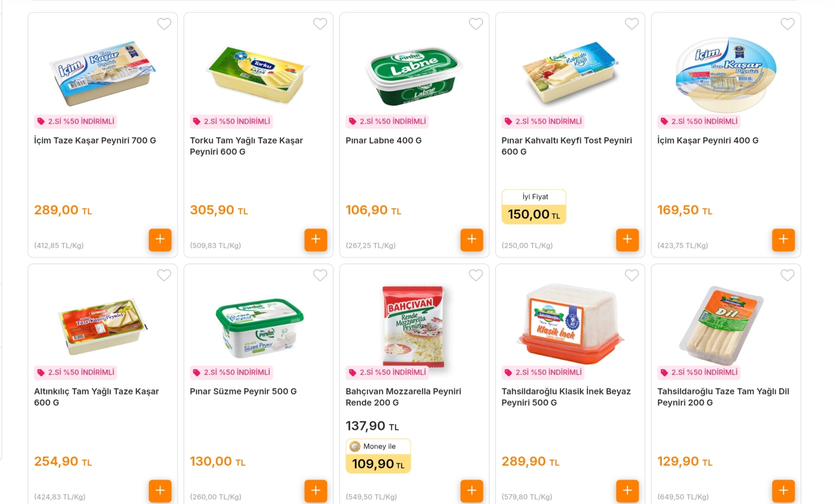Click the Pınar Labne product image
This screenshot has height=504, width=835.
click(414, 74)
